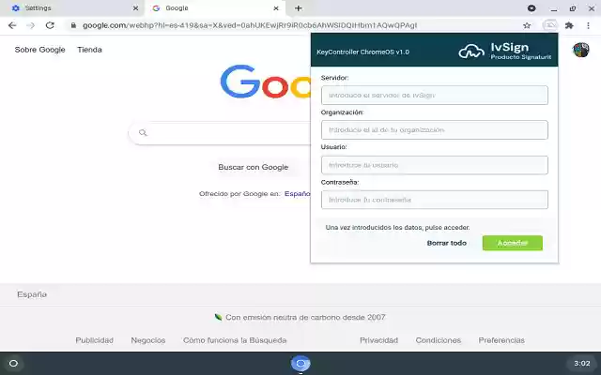Switch to the Settings tab
Viewport: 601px width, 375px height.
click(x=71, y=8)
